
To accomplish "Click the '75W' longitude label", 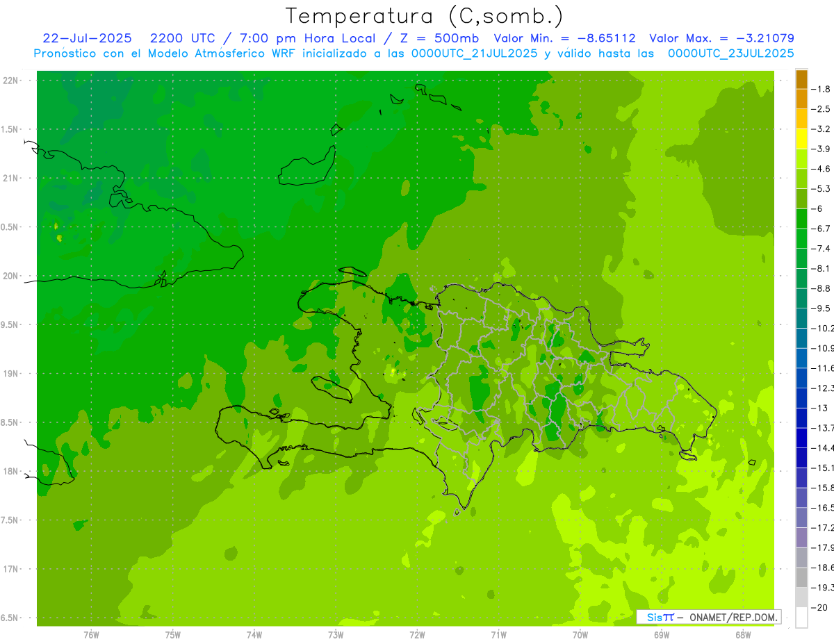I will [172, 635].
